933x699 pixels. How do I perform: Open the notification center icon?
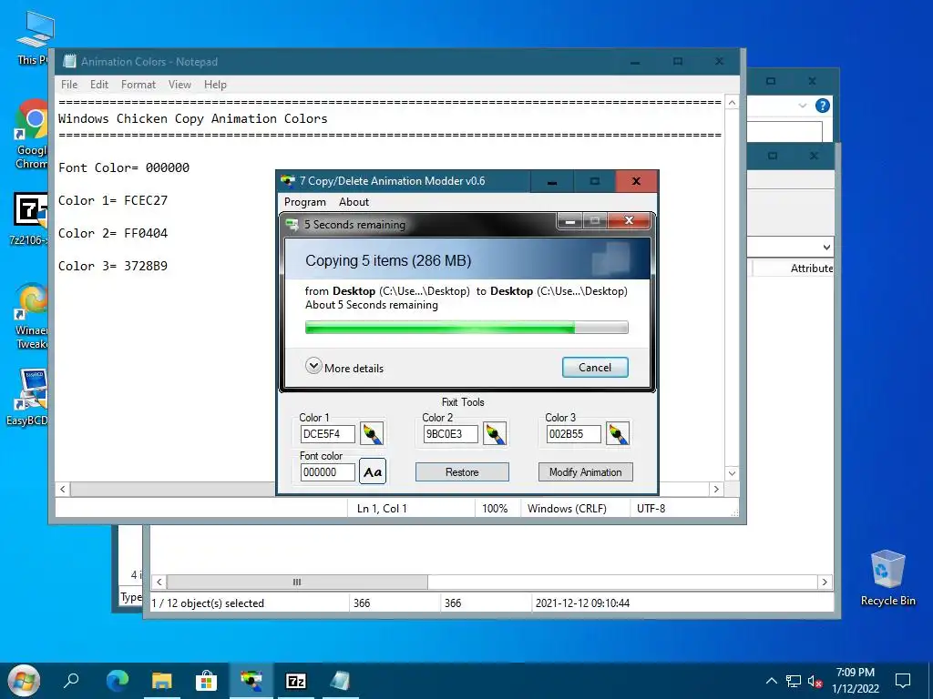[x=903, y=681]
